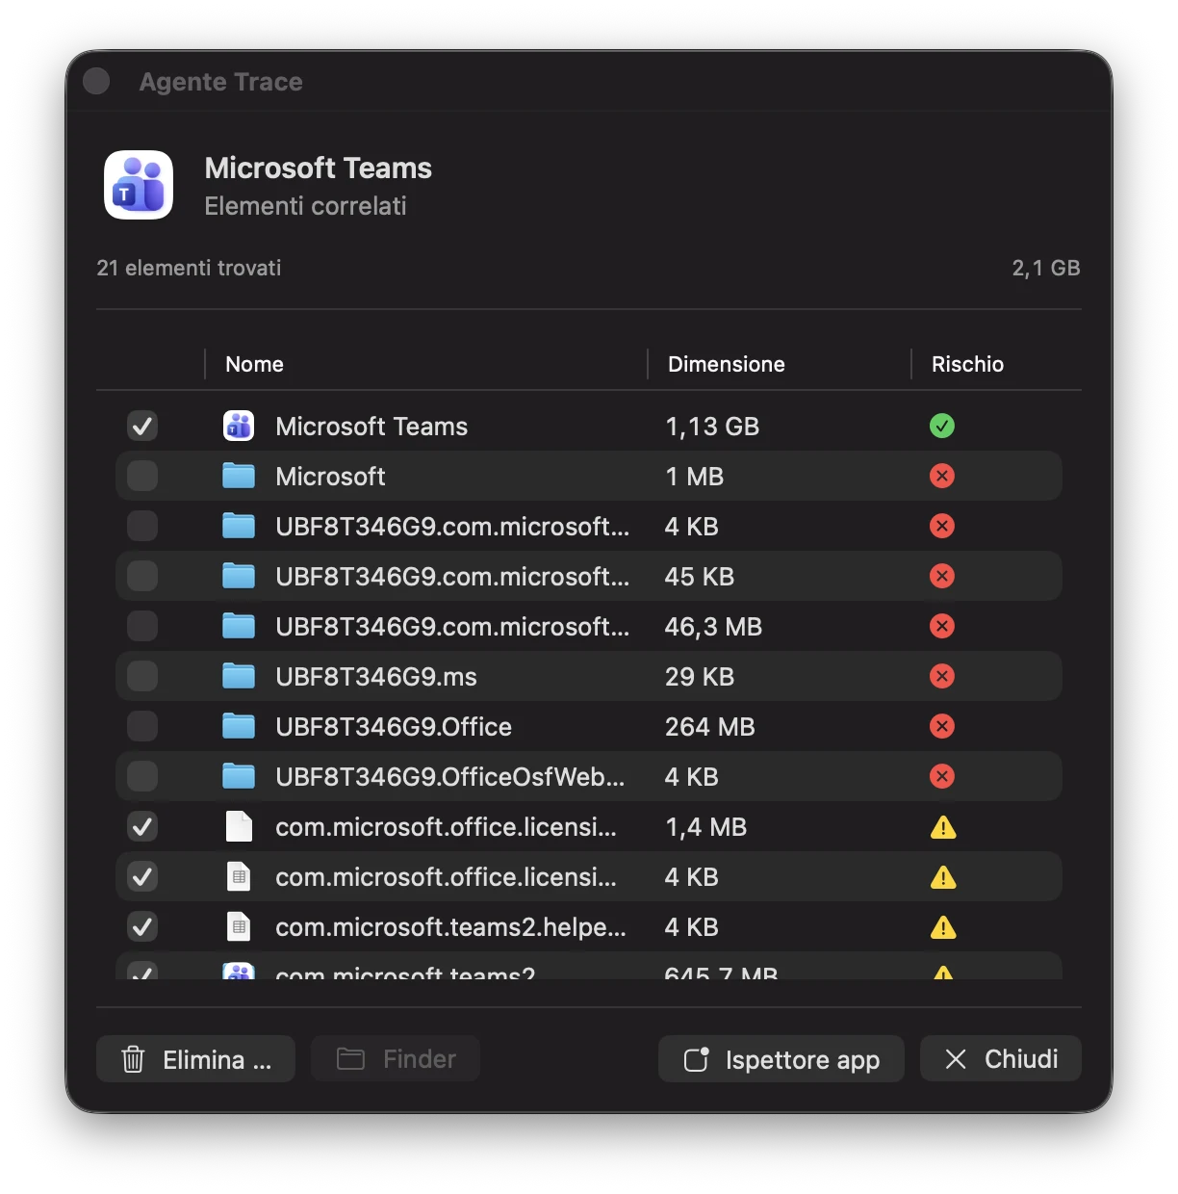Click red risk icon of UBF8T346G9.com.microsoft 4 KB row

(942, 526)
